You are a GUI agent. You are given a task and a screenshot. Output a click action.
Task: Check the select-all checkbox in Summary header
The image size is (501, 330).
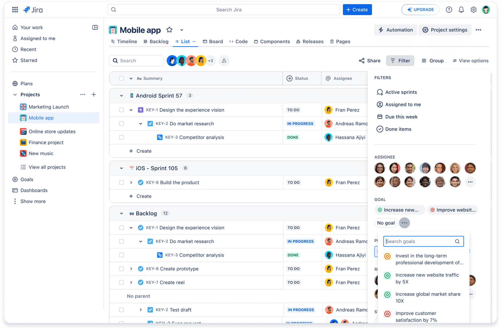pyautogui.click(x=121, y=79)
